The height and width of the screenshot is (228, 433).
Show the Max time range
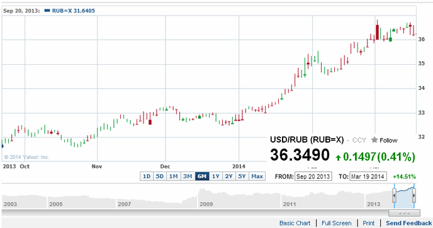point(257,176)
